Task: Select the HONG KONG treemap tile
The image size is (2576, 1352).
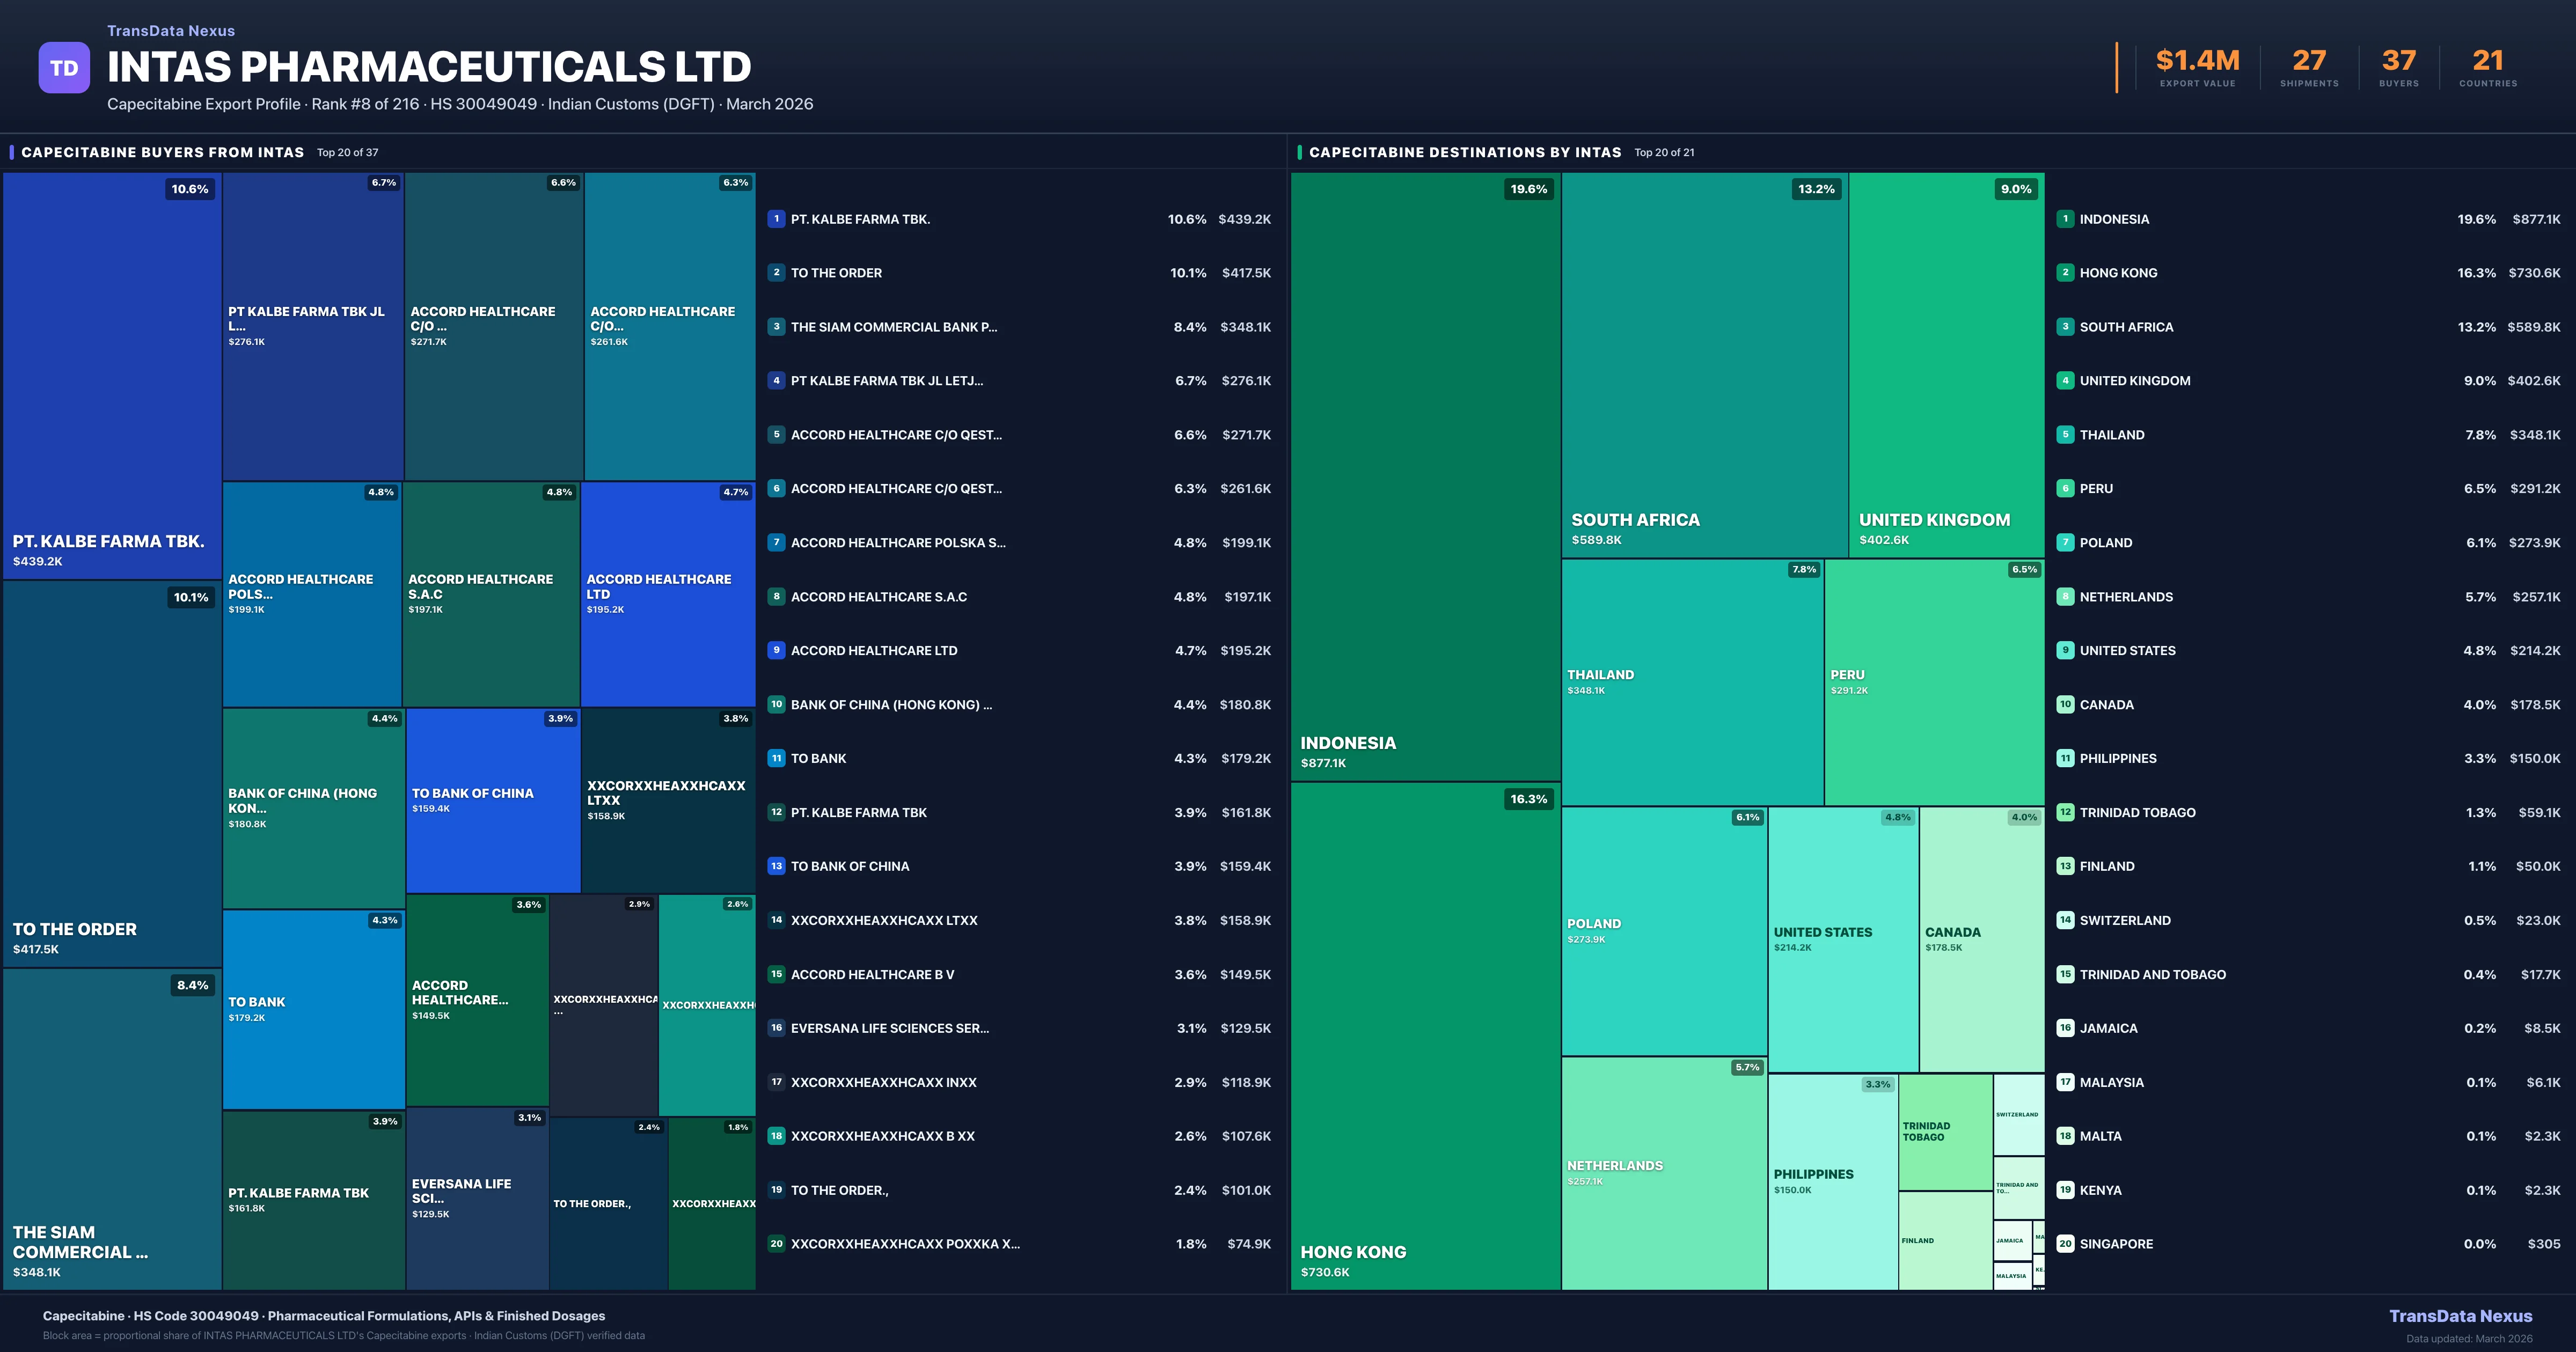Action: click(1425, 1035)
